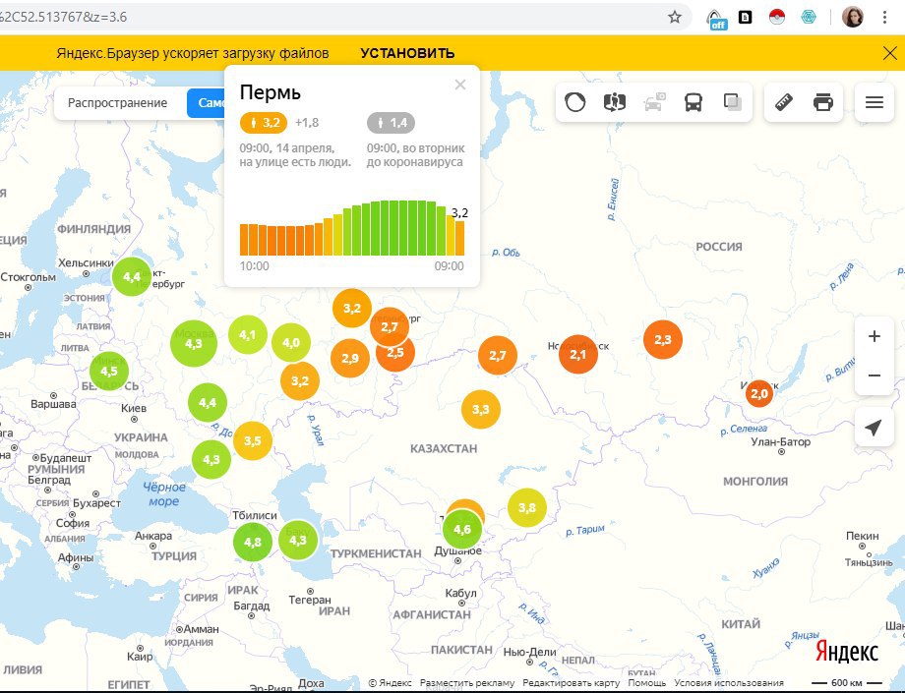Open street panoramas layer

pyautogui.click(x=615, y=102)
